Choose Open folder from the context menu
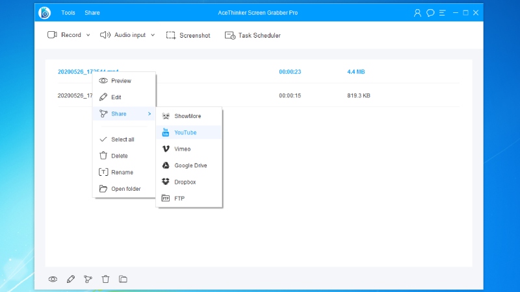The width and height of the screenshot is (520, 292). pyautogui.click(x=124, y=189)
